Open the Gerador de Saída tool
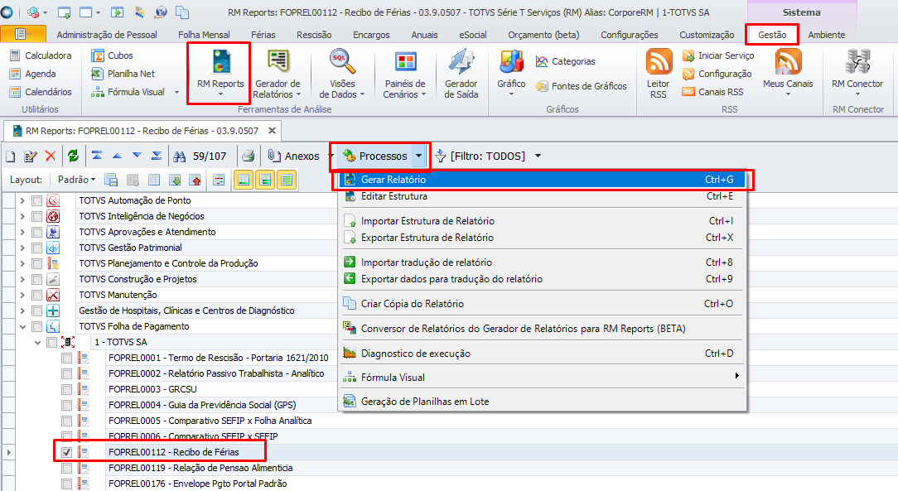Screen dimensions: 898x491 pos(461,75)
